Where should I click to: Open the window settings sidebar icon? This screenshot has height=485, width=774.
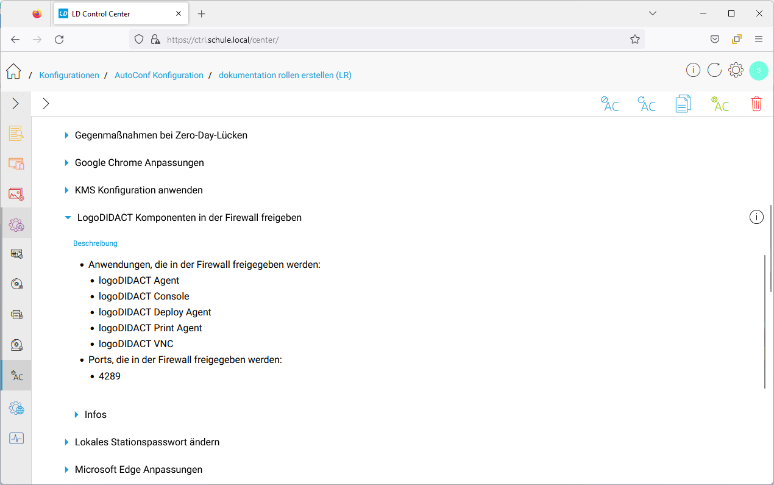point(16,254)
